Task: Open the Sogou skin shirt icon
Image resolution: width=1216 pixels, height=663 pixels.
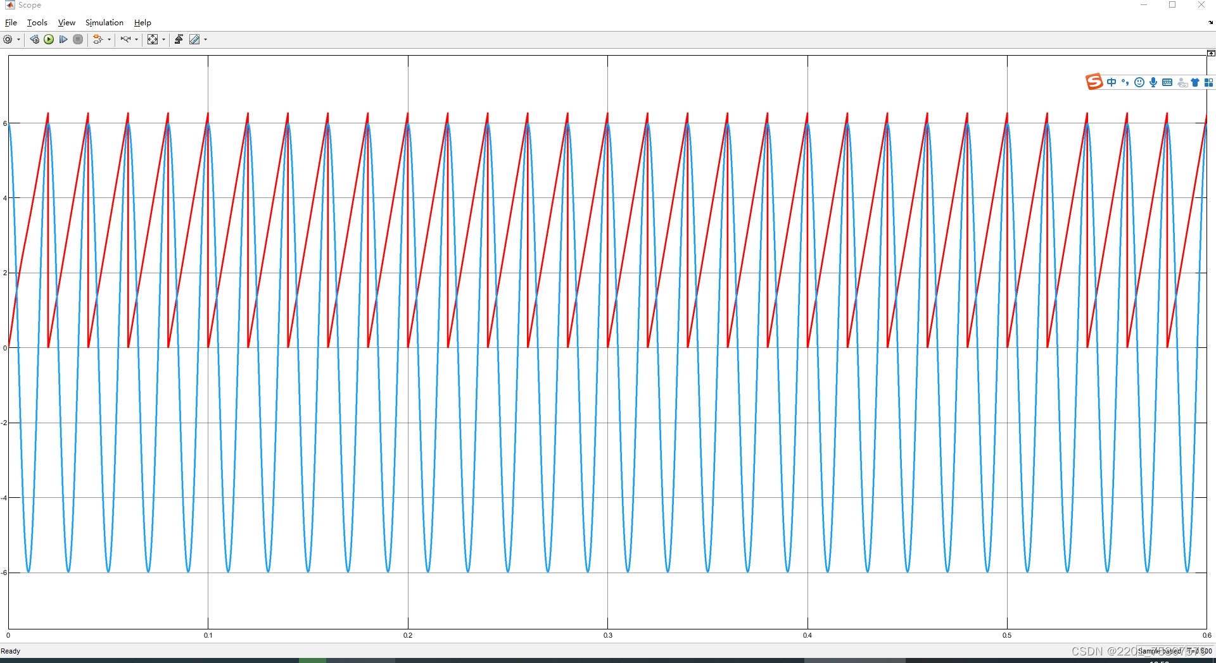Action: [1195, 82]
